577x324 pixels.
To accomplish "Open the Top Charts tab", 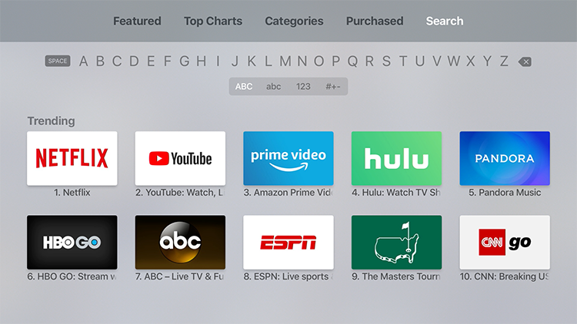I will click(x=213, y=21).
